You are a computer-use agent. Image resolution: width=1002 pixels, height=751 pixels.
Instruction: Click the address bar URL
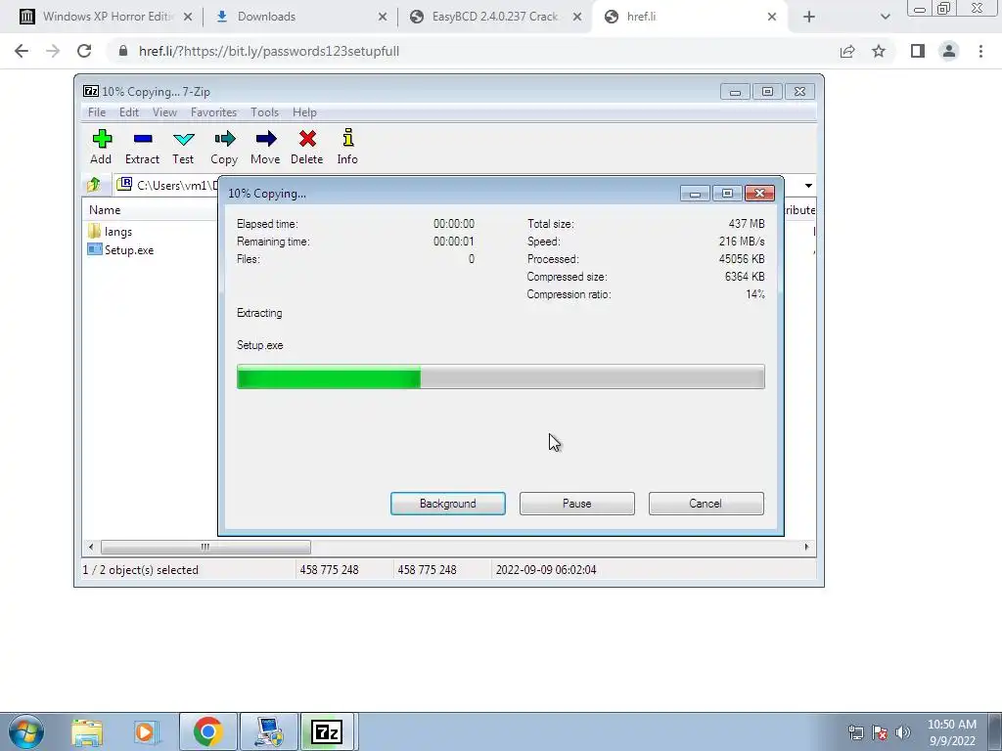[x=269, y=51]
